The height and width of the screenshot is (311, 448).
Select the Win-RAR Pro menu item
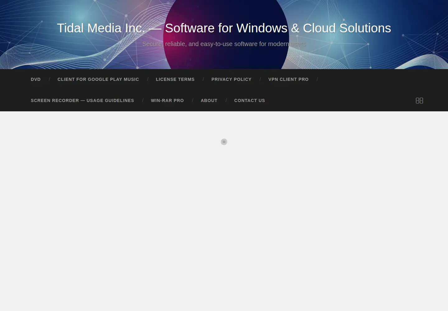167,100
